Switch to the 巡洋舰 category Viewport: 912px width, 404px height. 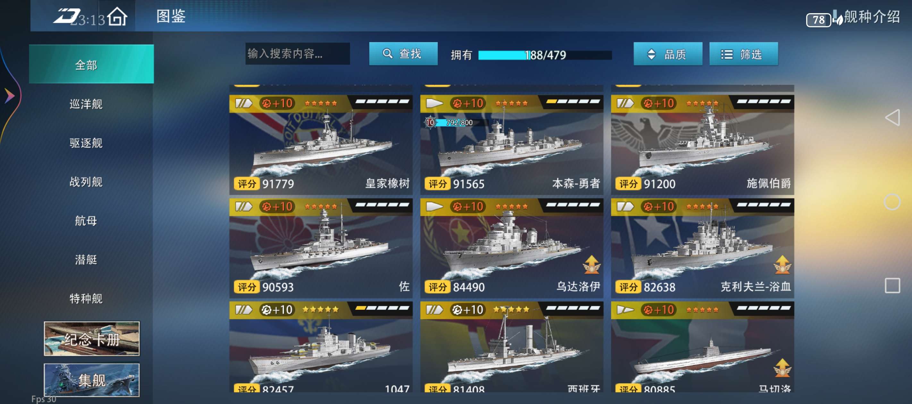[x=86, y=104]
